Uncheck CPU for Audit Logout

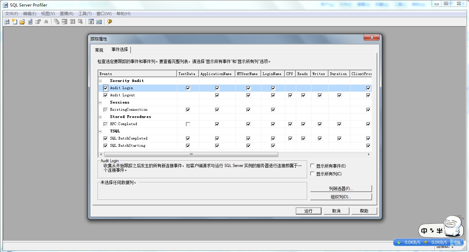290,95
